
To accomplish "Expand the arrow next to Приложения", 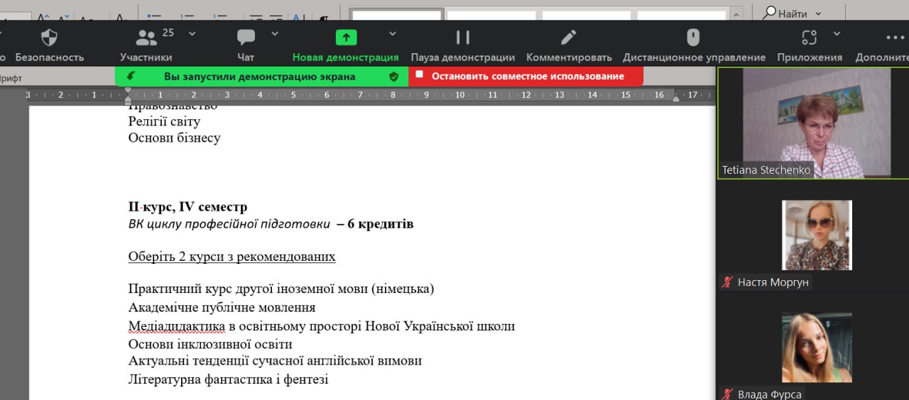I will 837,33.
